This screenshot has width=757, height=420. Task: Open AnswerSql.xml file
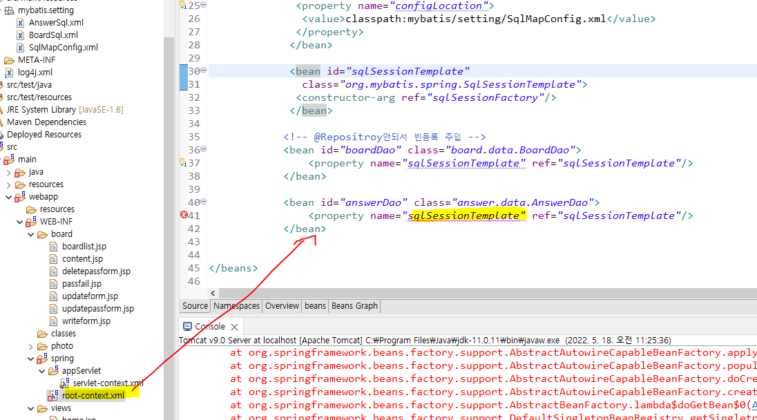(x=56, y=23)
